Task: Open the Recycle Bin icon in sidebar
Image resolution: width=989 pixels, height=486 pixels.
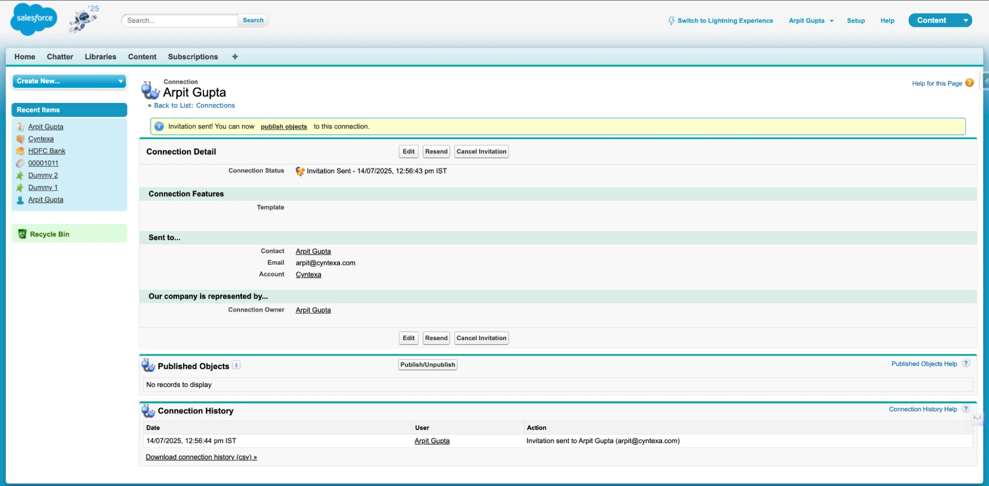Action: tap(22, 234)
